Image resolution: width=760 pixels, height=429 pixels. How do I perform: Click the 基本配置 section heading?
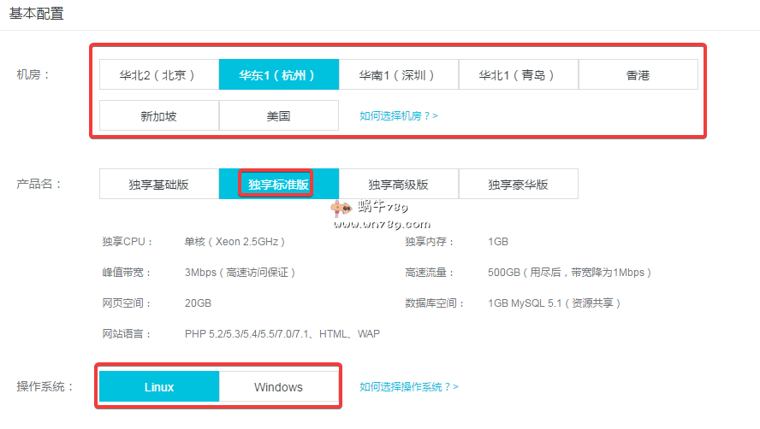tap(36, 14)
